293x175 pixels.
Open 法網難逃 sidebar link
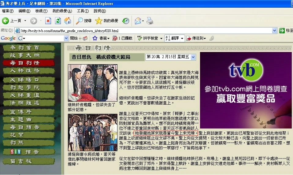click(29, 103)
